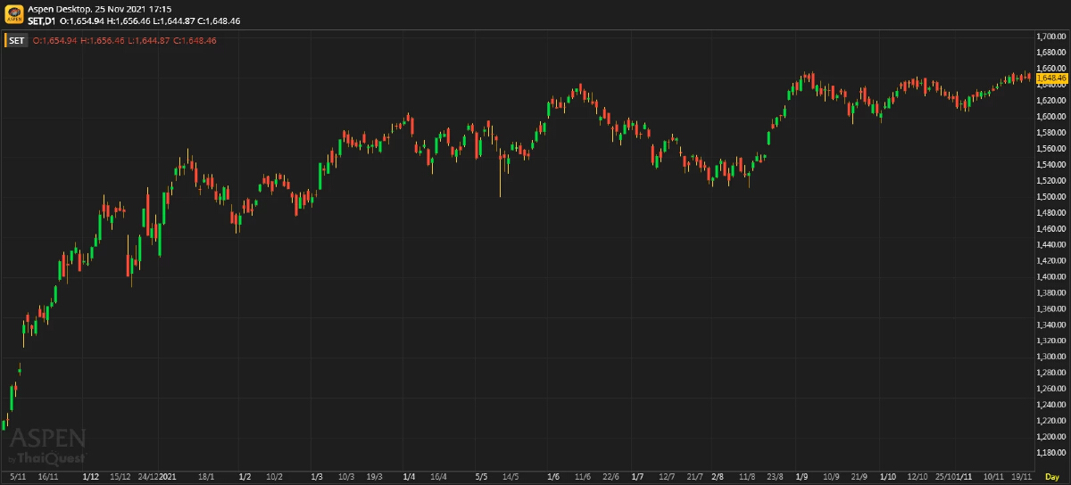This screenshot has width=1071, height=485.
Task: Select the current price tag 1,648.46
Action: [1051, 78]
